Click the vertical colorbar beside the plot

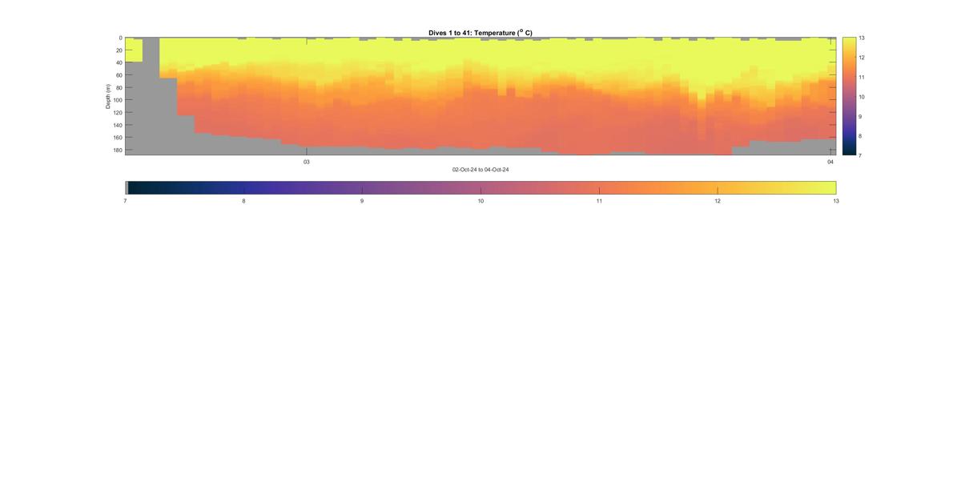pyautogui.click(x=849, y=96)
